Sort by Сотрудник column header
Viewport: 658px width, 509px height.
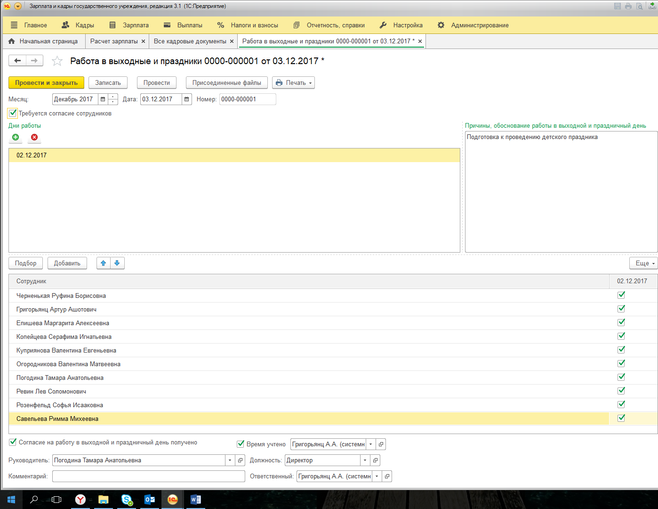(x=309, y=281)
